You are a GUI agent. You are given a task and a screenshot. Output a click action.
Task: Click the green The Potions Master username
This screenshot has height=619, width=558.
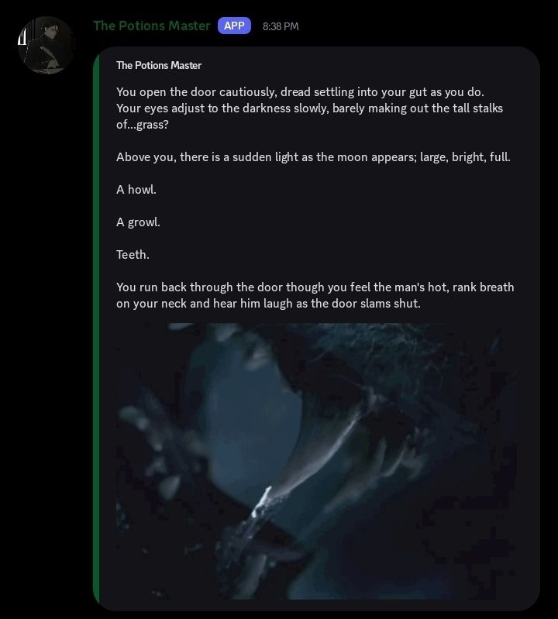[152, 26]
